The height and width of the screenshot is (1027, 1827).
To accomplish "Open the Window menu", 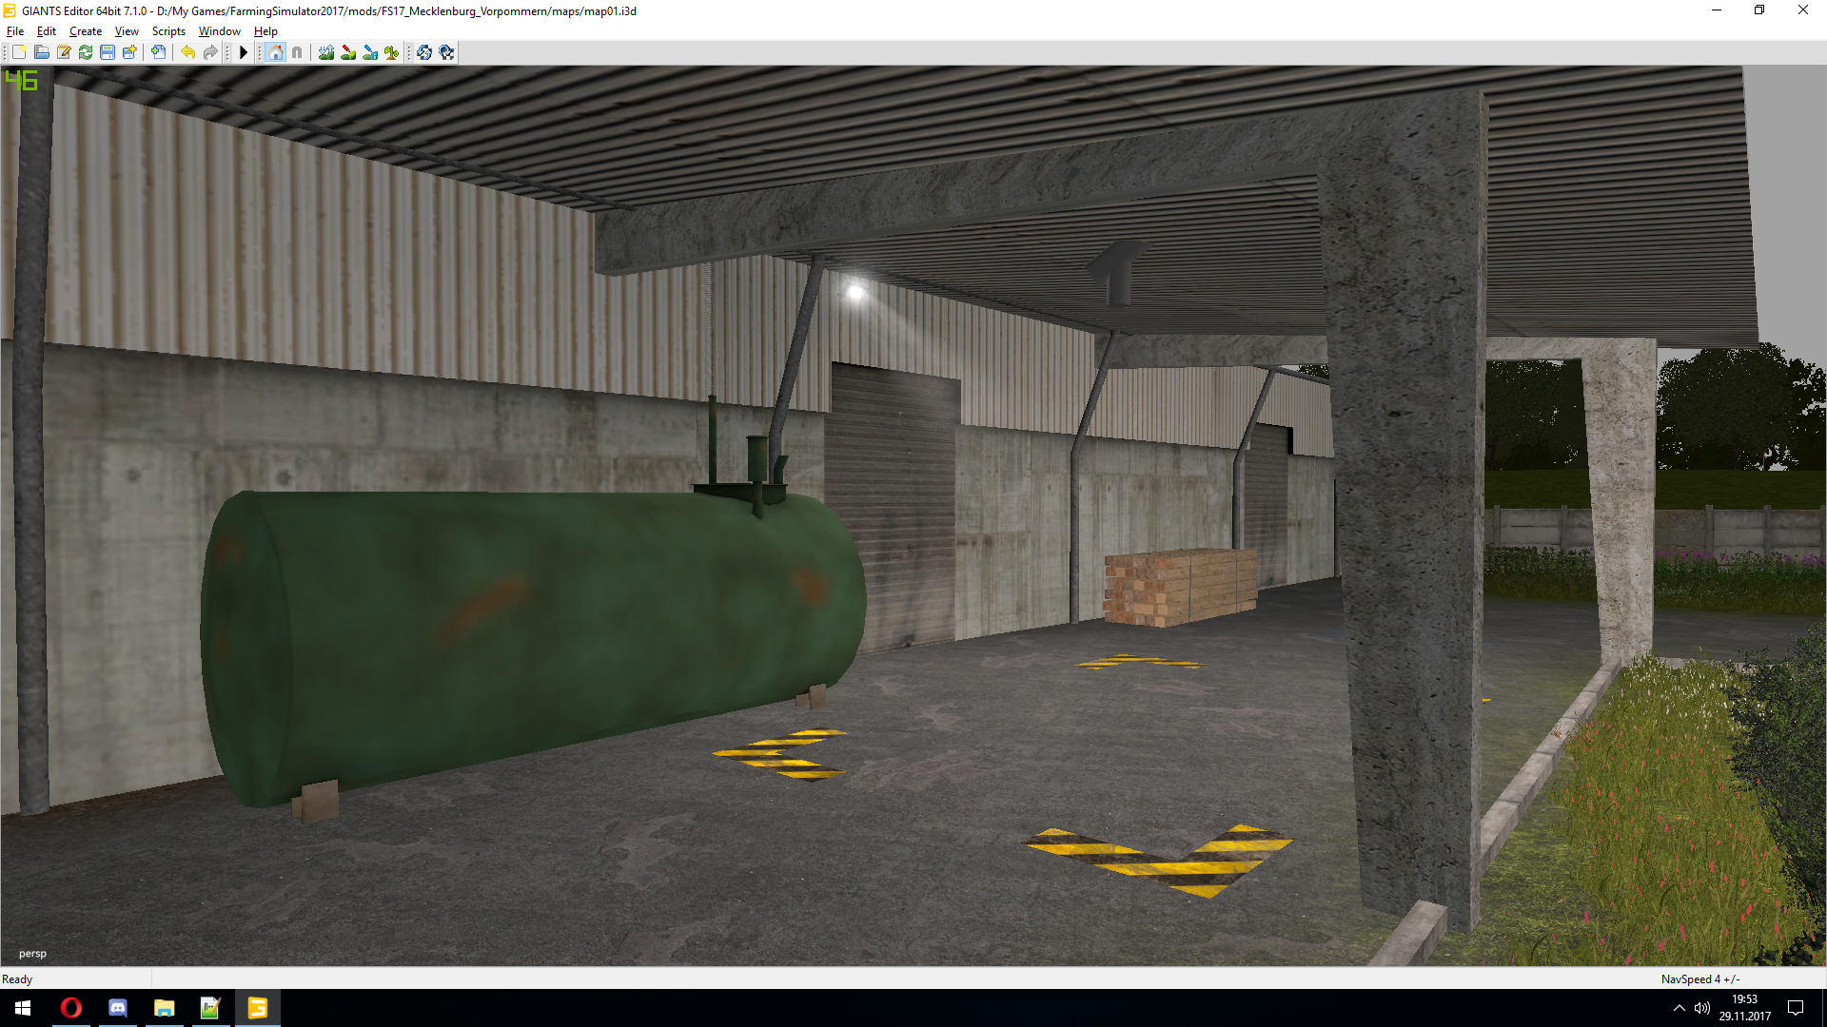I will [219, 31].
